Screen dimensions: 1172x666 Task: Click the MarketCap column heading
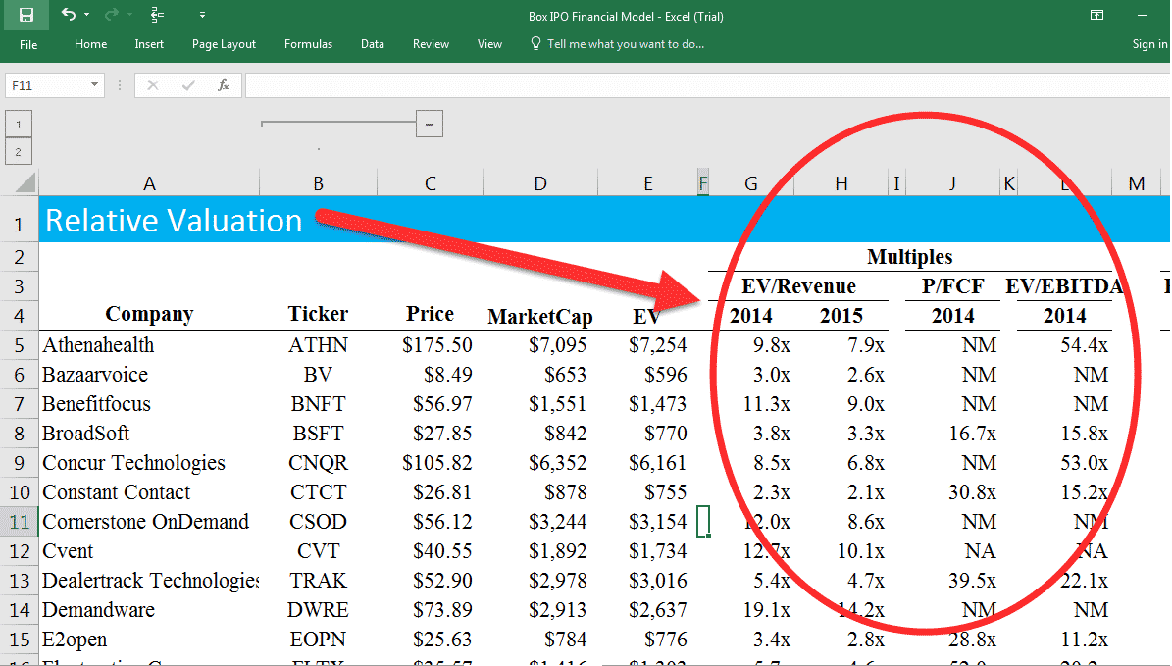click(x=540, y=316)
